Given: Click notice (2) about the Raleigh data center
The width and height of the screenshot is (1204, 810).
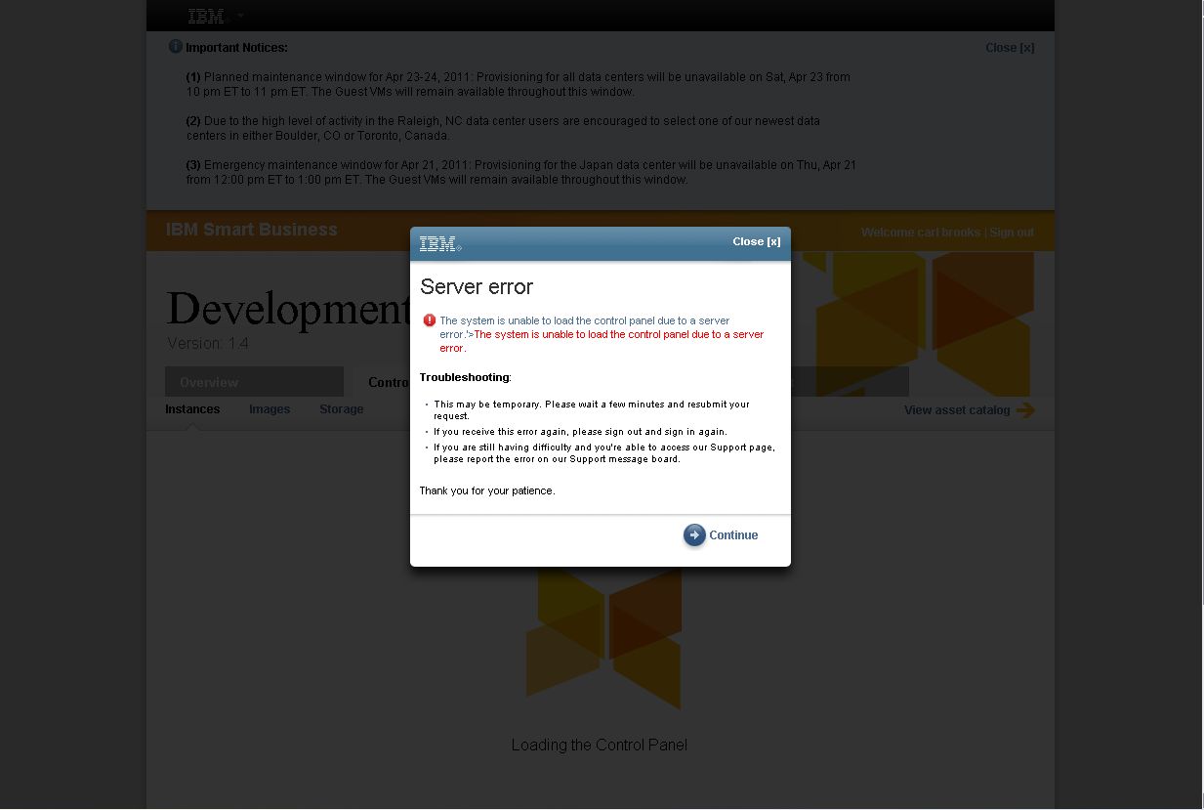Looking at the screenshot, I should (503, 128).
